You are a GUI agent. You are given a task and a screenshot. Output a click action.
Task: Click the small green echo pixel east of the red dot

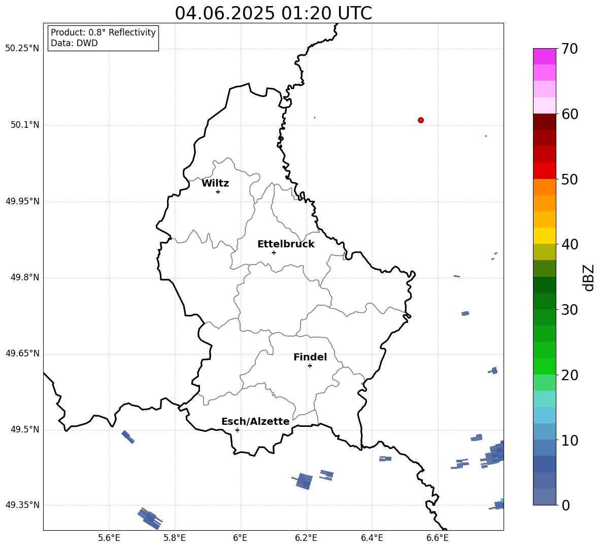486,136
